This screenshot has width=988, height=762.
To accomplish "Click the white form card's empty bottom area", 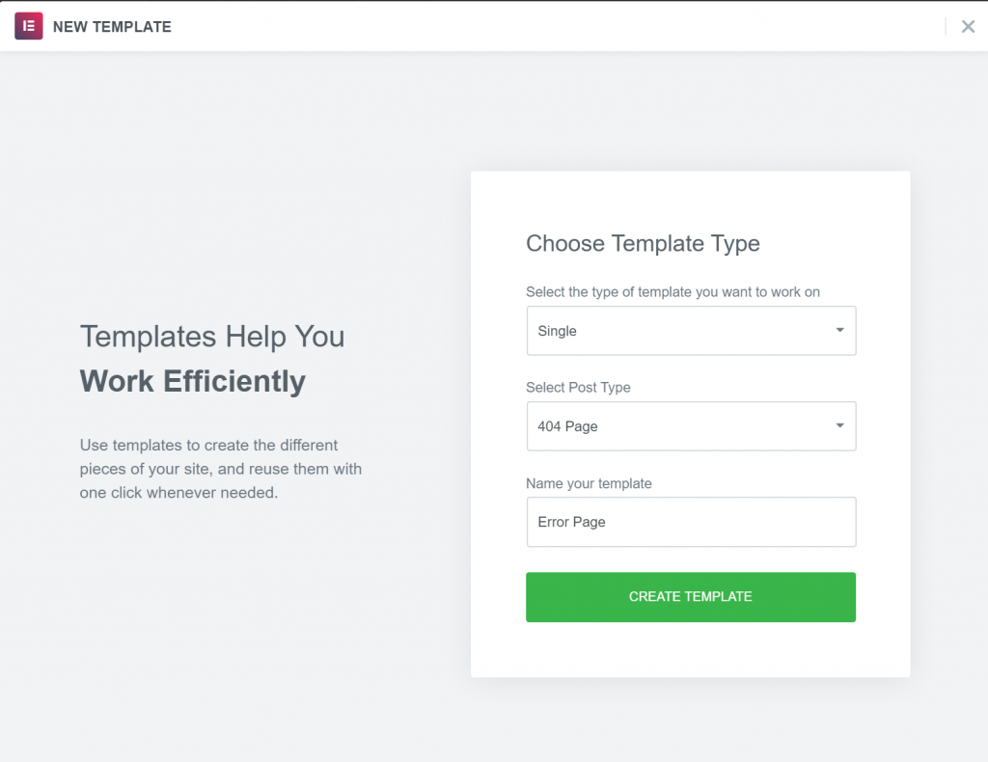I will pos(690,651).
